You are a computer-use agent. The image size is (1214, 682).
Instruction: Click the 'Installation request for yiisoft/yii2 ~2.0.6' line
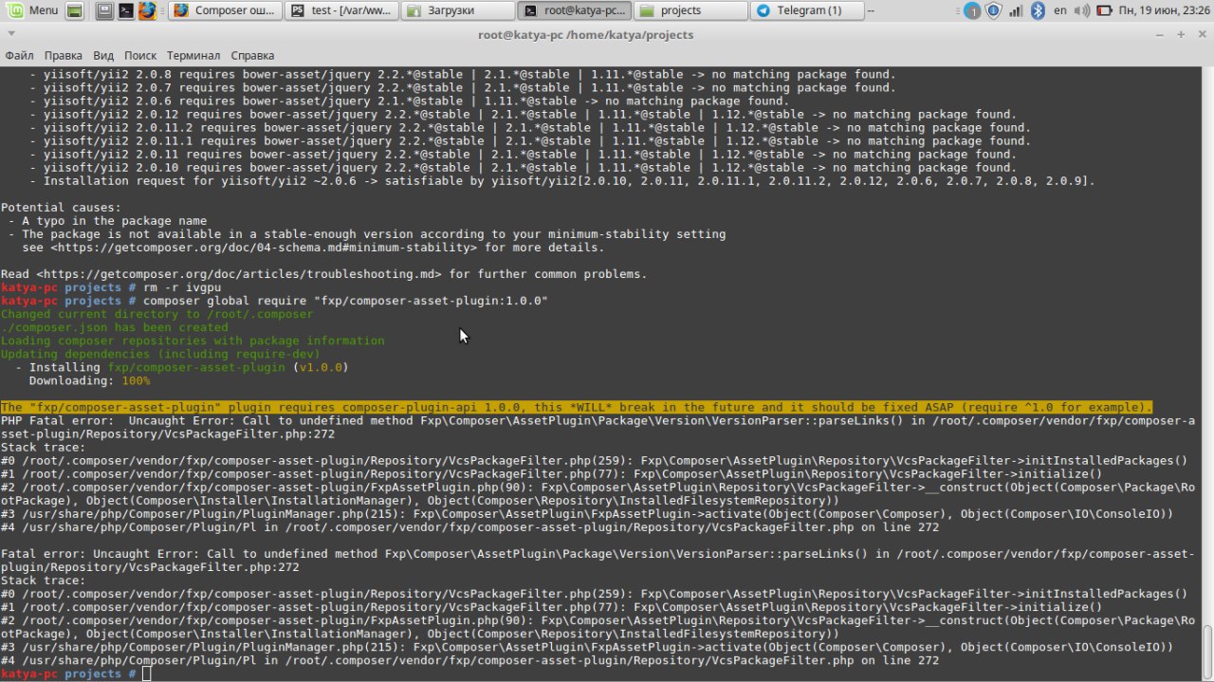click(x=562, y=180)
